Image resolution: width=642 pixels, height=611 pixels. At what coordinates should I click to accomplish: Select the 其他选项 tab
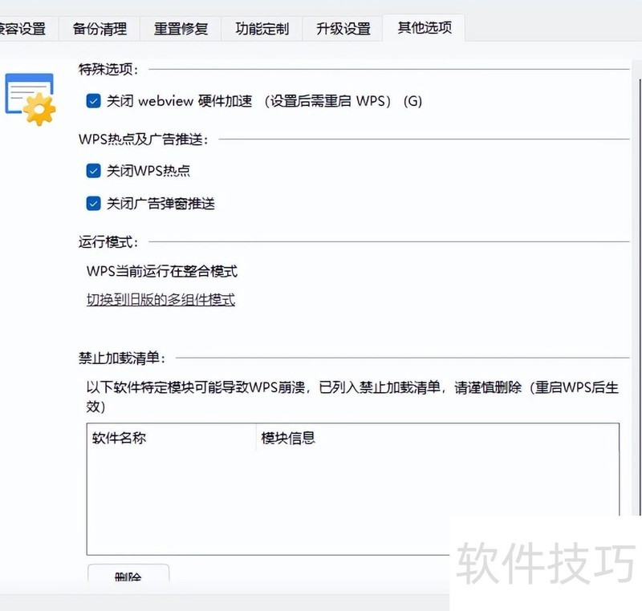tap(425, 28)
